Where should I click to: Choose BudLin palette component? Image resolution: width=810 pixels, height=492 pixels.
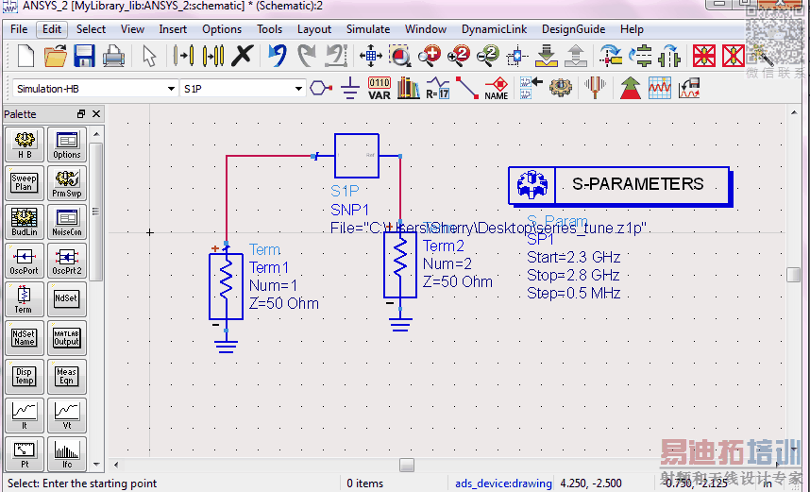tap(25, 222)
